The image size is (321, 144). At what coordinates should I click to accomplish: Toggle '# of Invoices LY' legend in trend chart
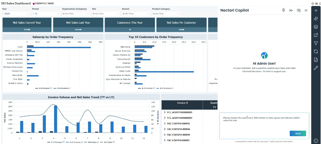click(x=74, y=142)
